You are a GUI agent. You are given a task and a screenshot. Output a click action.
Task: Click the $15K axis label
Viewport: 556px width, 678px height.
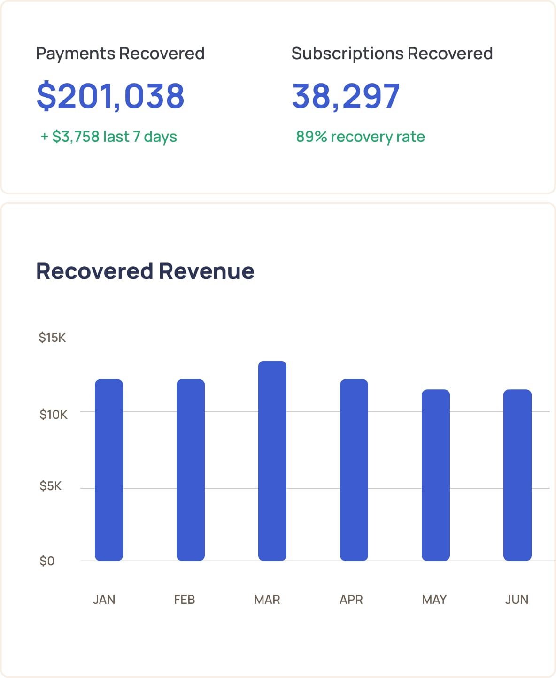click(53, 337)
